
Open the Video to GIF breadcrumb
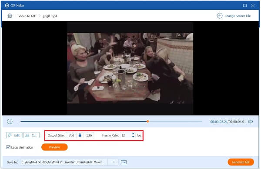click(x=27, y=16)
